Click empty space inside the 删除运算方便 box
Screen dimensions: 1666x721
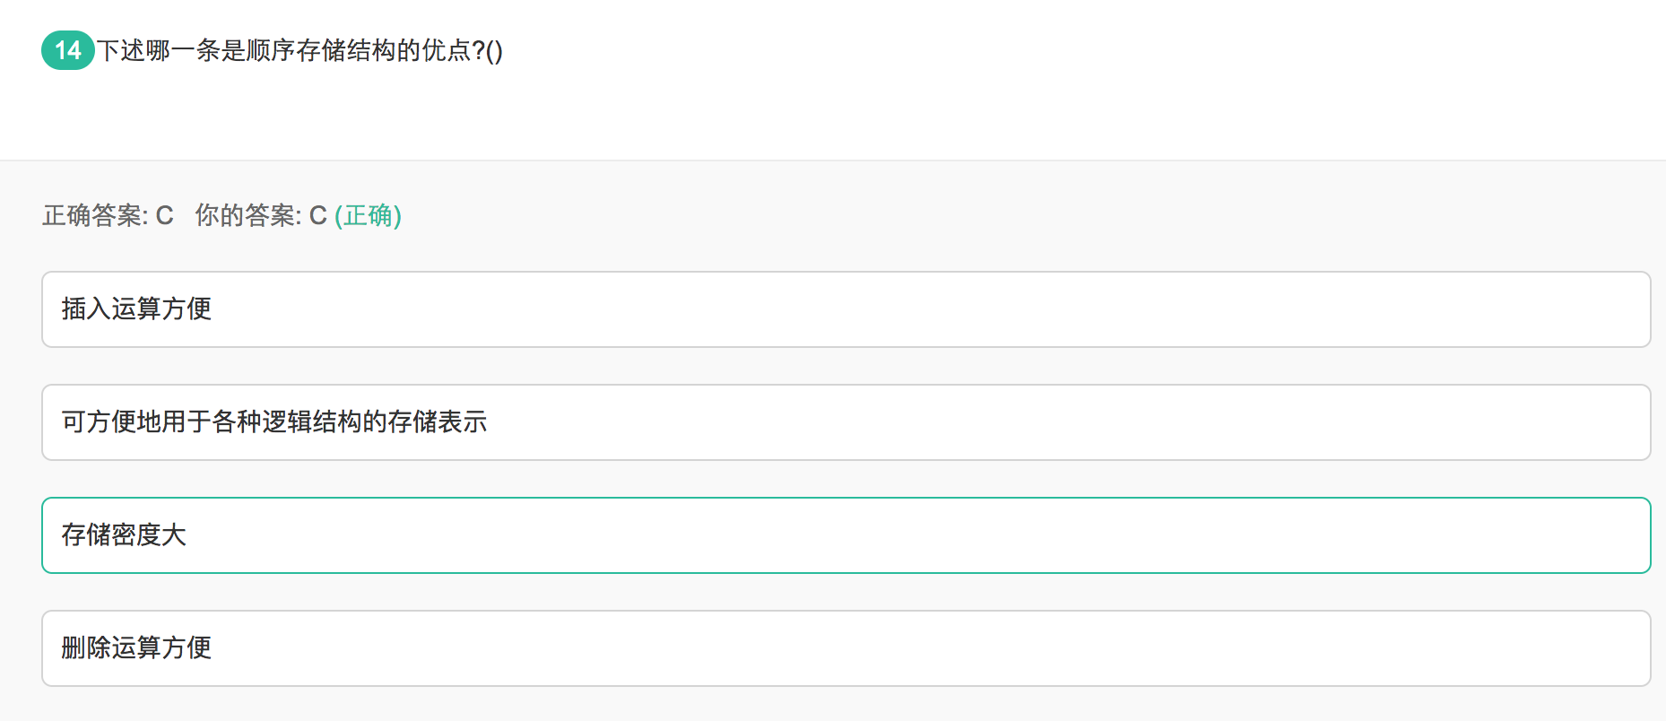point(897,647)
